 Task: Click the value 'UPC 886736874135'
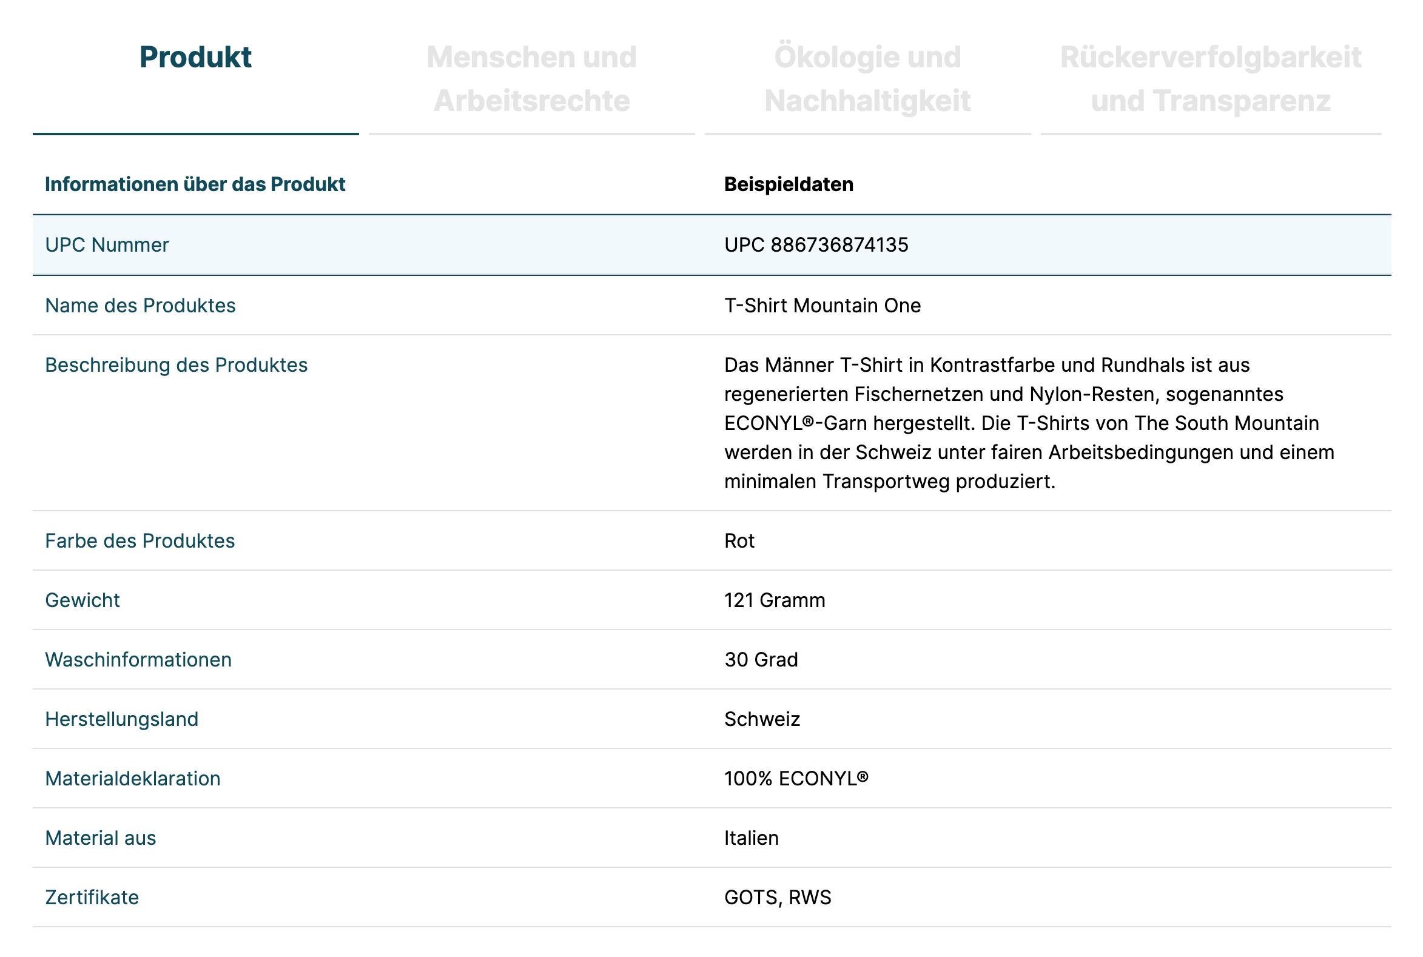tap(816, 245)
